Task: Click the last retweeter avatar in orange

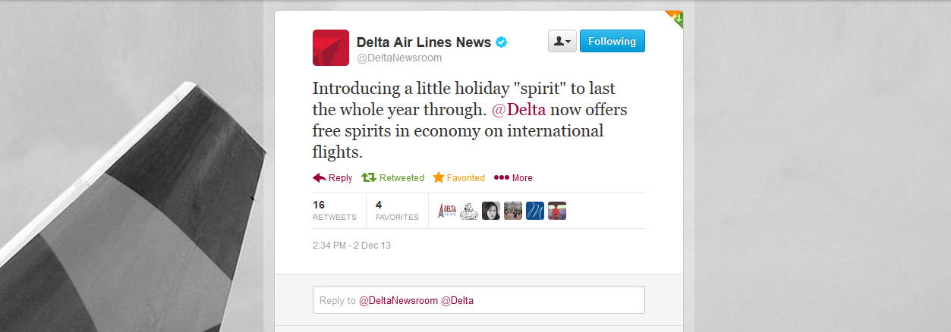Action: (557, 211)
